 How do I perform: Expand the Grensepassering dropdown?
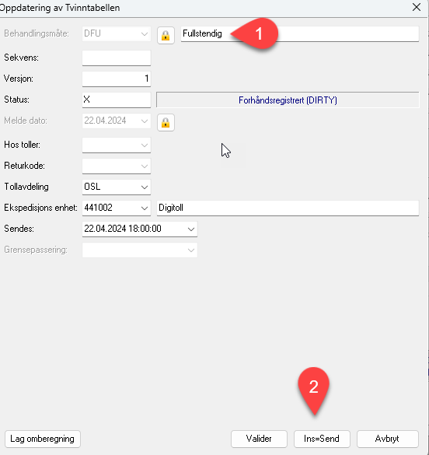140,250
